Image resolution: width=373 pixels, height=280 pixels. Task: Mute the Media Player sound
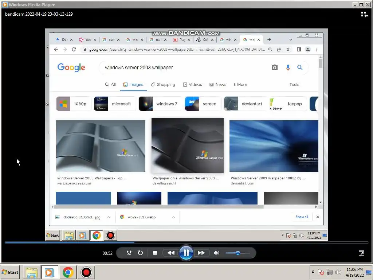[x=216, y=253]
